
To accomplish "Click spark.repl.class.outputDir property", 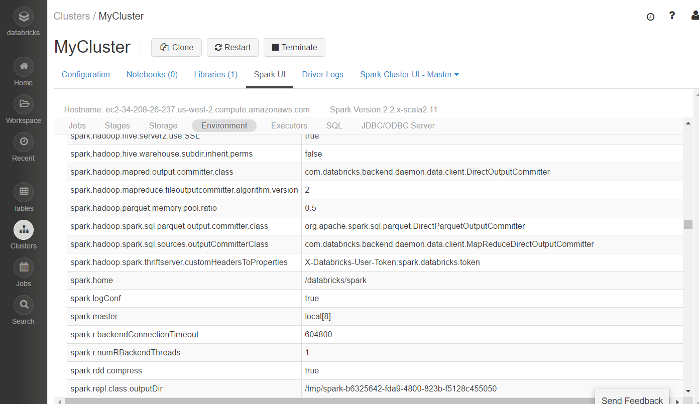I will 117,388.
